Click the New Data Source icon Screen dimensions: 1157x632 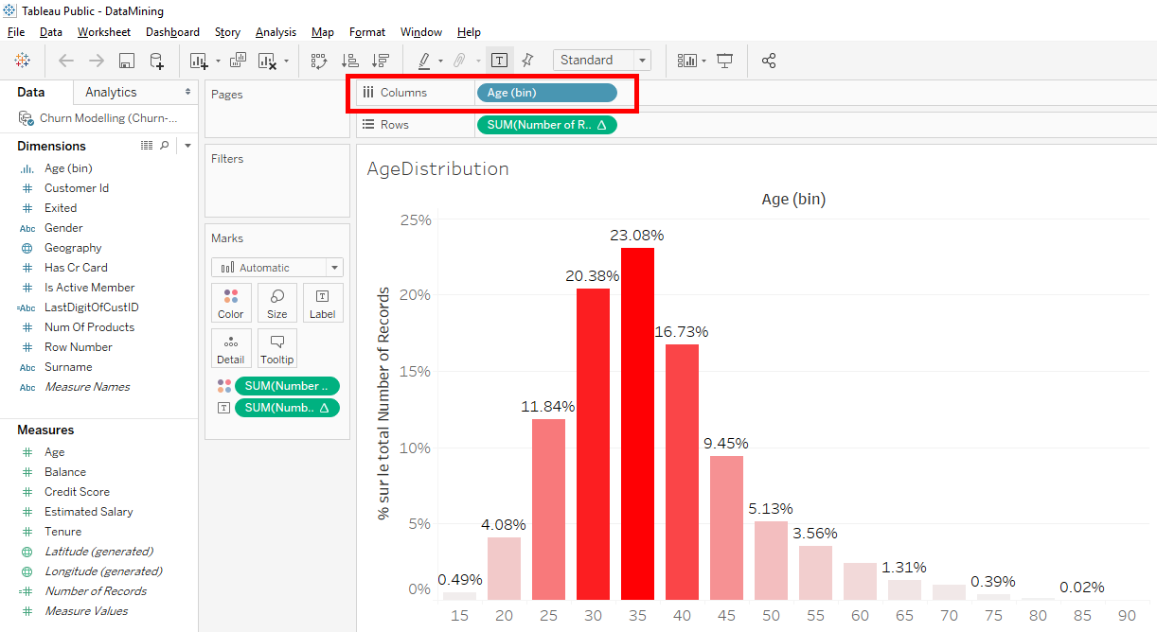(x=156, y=61)
